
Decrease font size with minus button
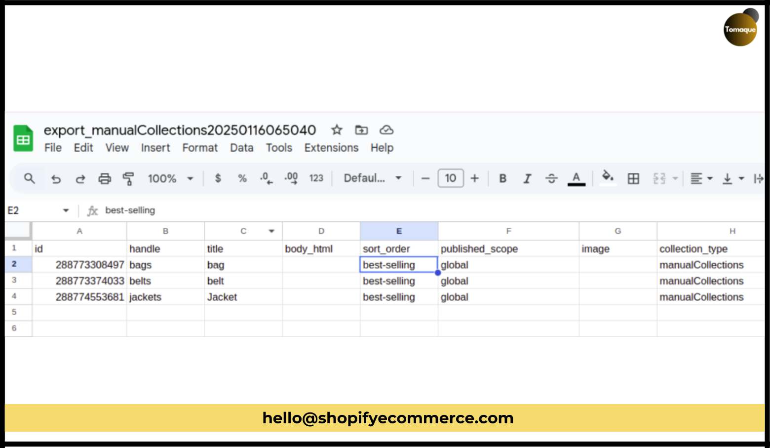point(425,178)
